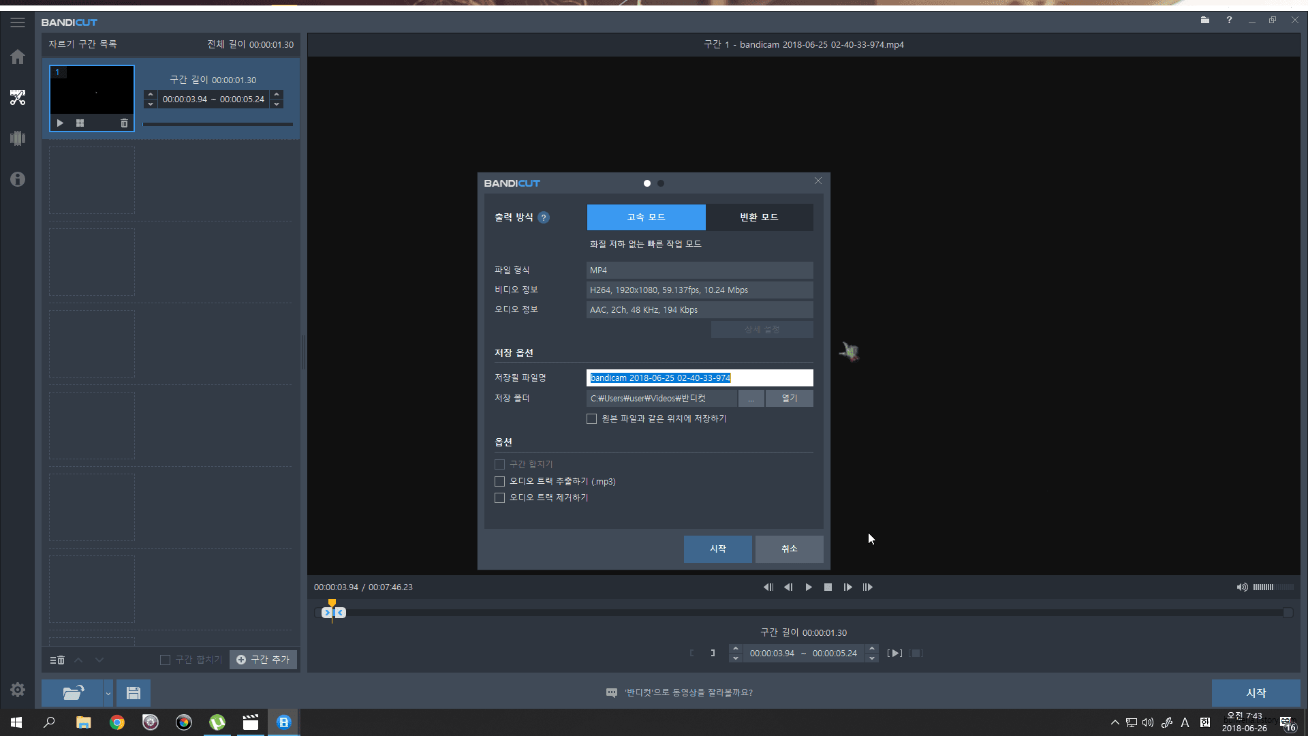Cancel the dialog with 취소
The width and height of the screenshot is (1308, 736).
point(789,549)
